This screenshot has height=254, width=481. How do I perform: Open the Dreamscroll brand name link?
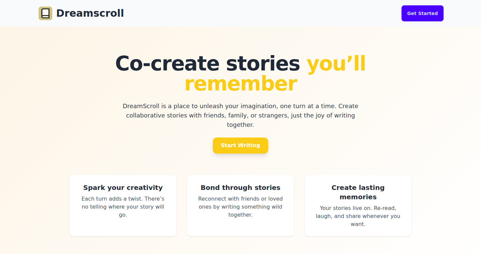tap(90, 13)
